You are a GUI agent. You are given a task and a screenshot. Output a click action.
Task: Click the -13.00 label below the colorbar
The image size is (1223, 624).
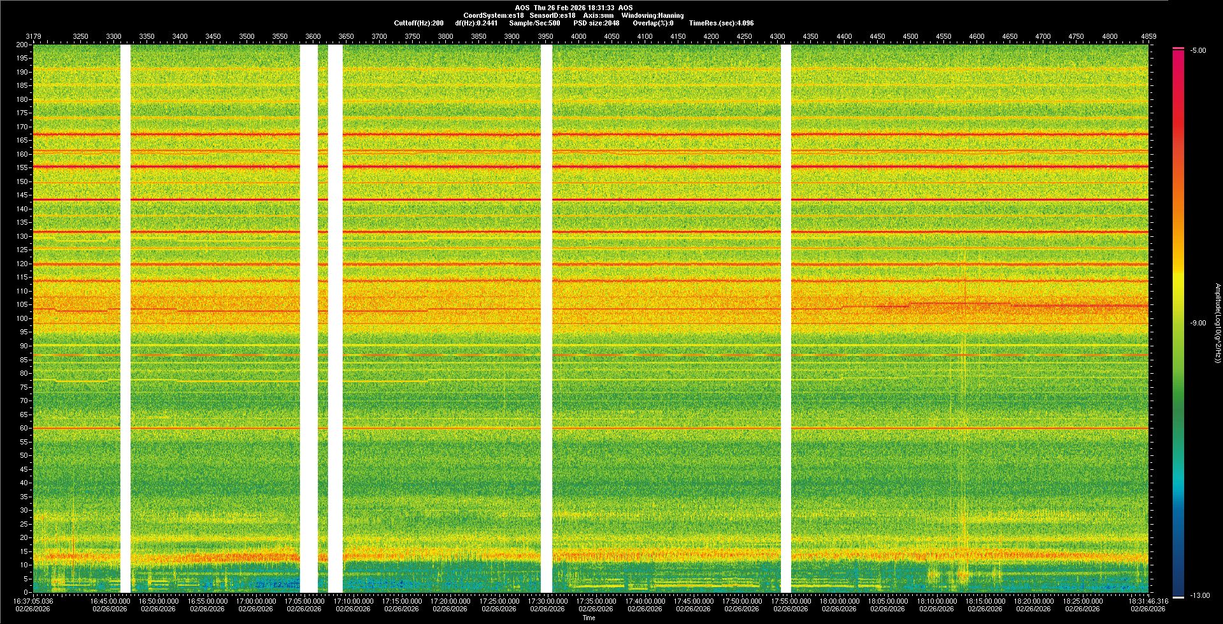(1199, 596)
